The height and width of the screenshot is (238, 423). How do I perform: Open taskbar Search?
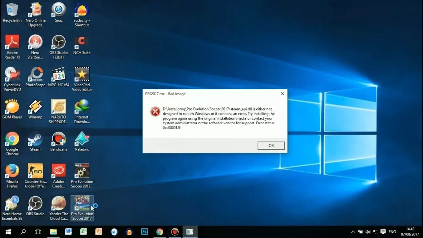coord(23,232)
